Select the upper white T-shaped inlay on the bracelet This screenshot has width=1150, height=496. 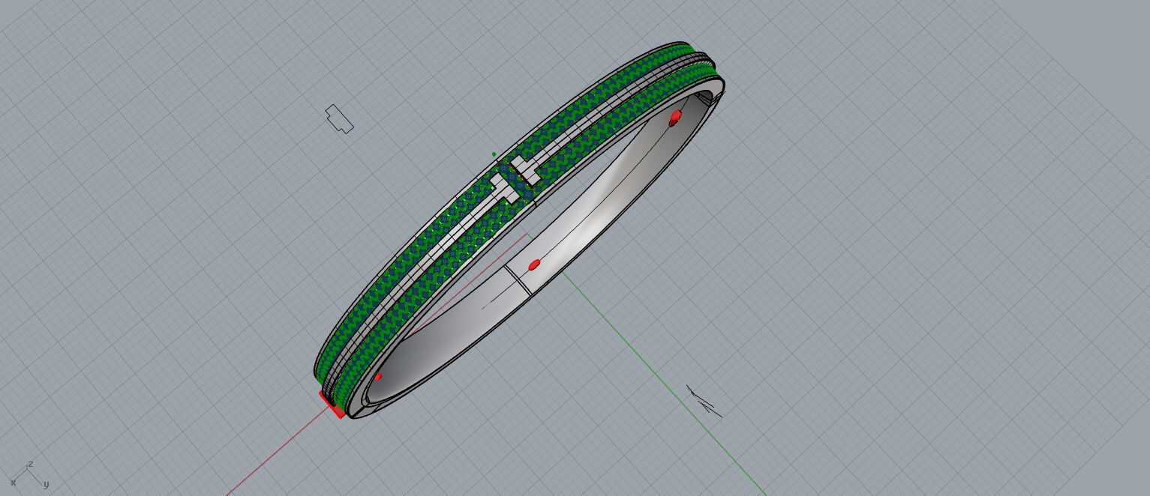[524, 172]
